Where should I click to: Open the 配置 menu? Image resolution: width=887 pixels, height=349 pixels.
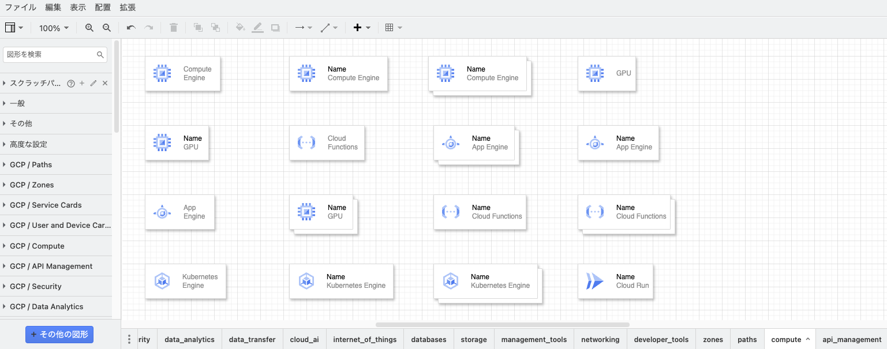[103, 7]
